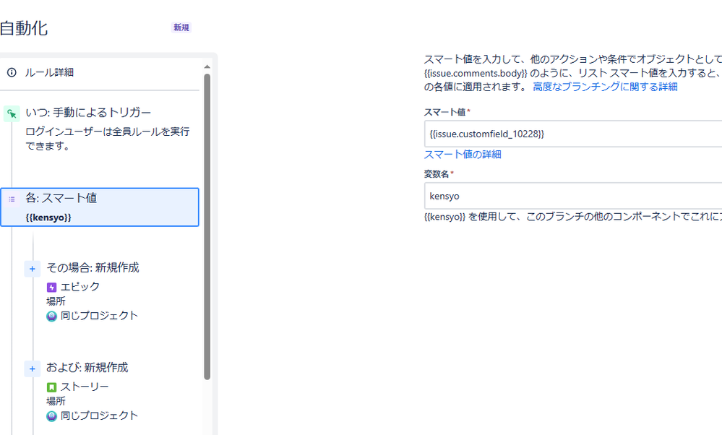Click ストーリー label under および
The image size is (722, 435).
(x=85, y=387)
